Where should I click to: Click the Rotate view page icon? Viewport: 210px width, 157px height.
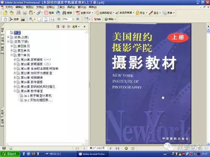86,19
